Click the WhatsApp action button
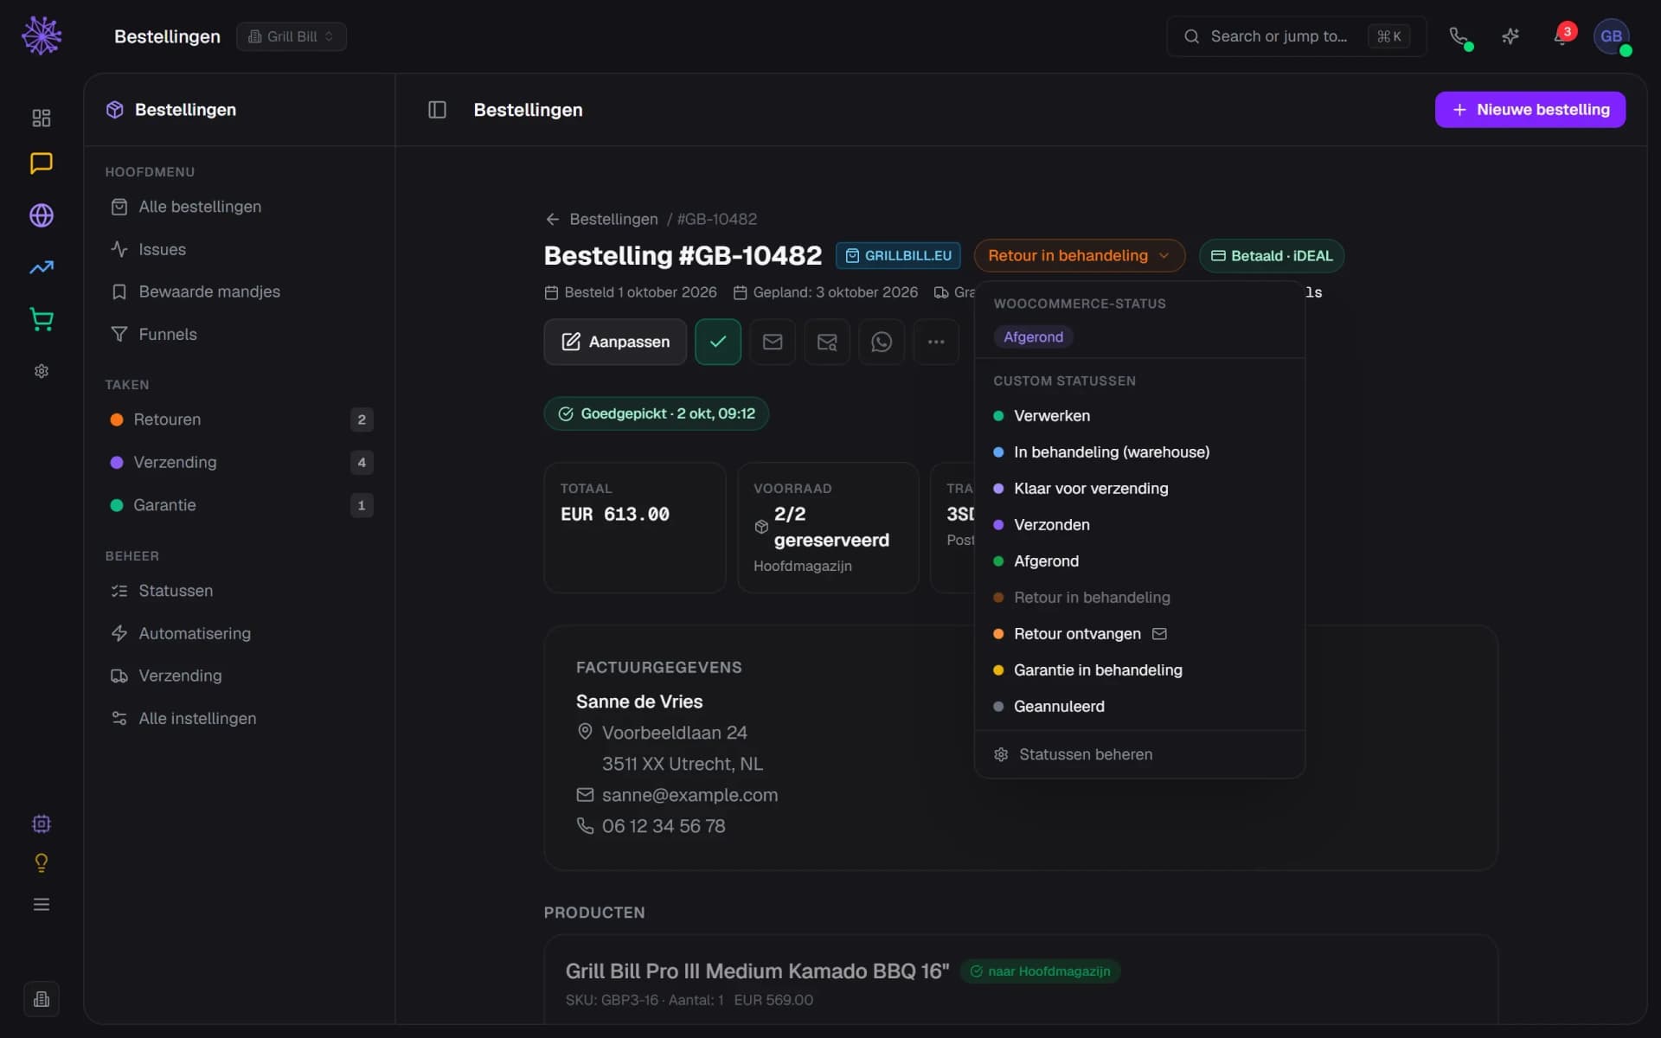Image resolution: width=1661 pixels, height=1038 pixels. click(882, 342)
